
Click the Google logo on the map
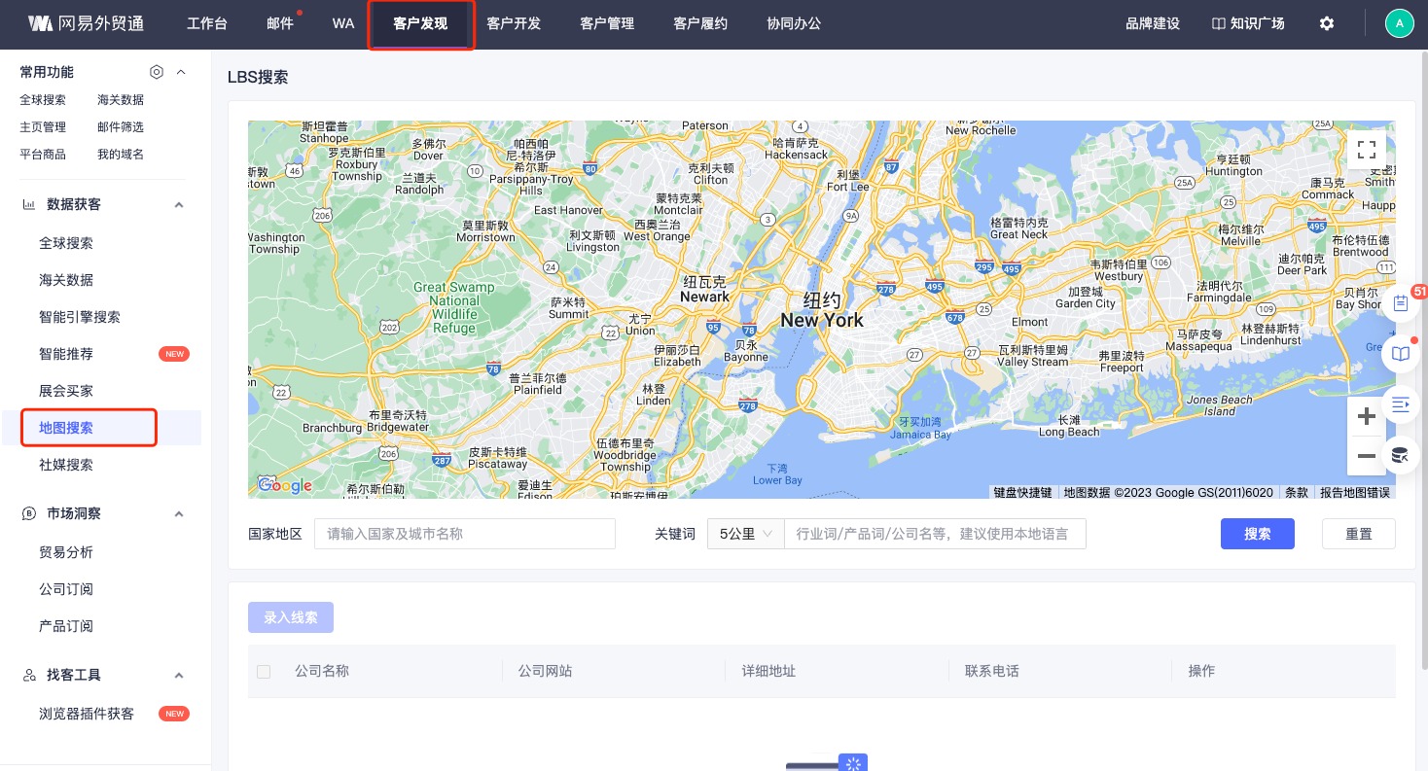[x=284, y=485]
